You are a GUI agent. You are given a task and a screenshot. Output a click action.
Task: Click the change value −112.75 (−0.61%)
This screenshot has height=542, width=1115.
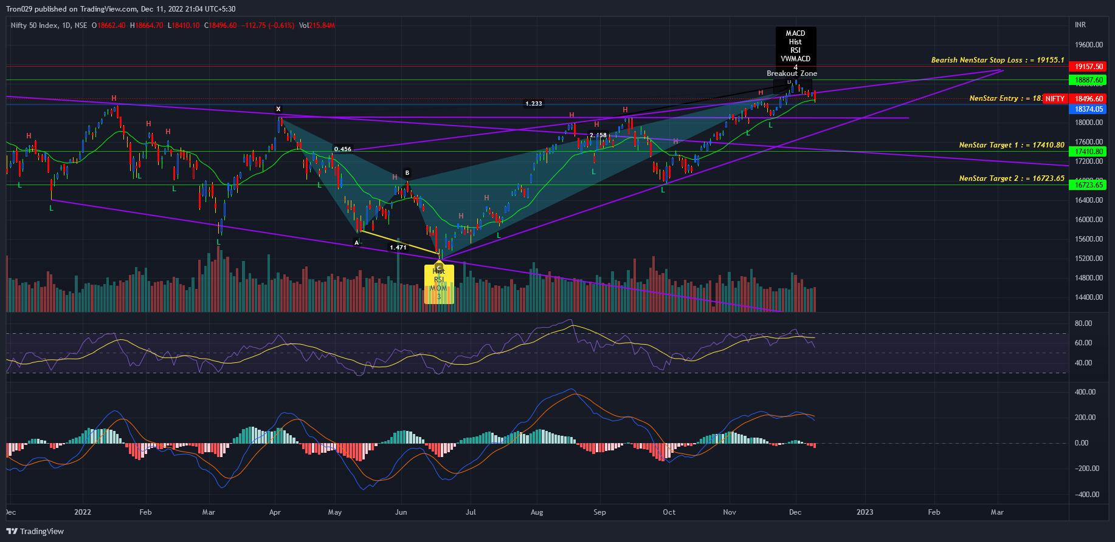coord(268,25)
